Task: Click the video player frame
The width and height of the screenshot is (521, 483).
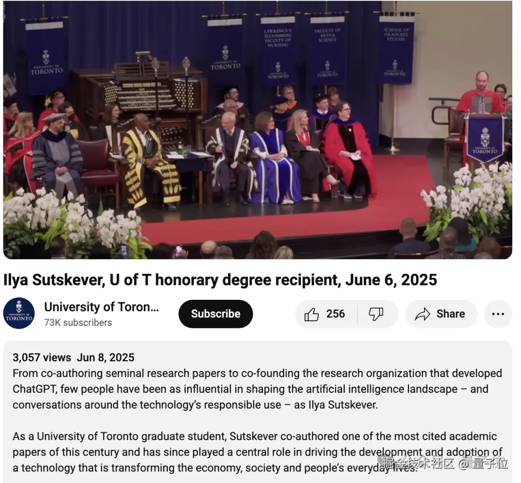Action: tap(258, 130)
